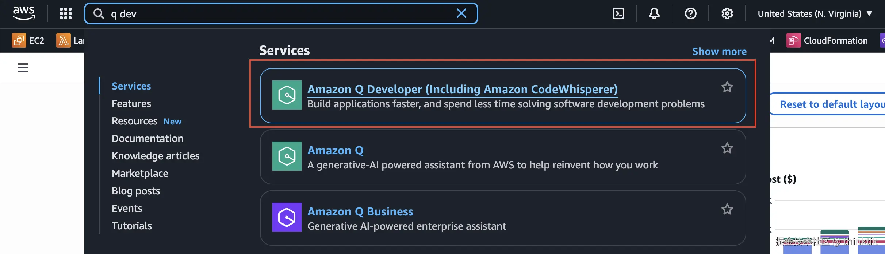Viewport: 885px width, 254px height.
Task: Open the AWS services grid menu
Action: 65,13
